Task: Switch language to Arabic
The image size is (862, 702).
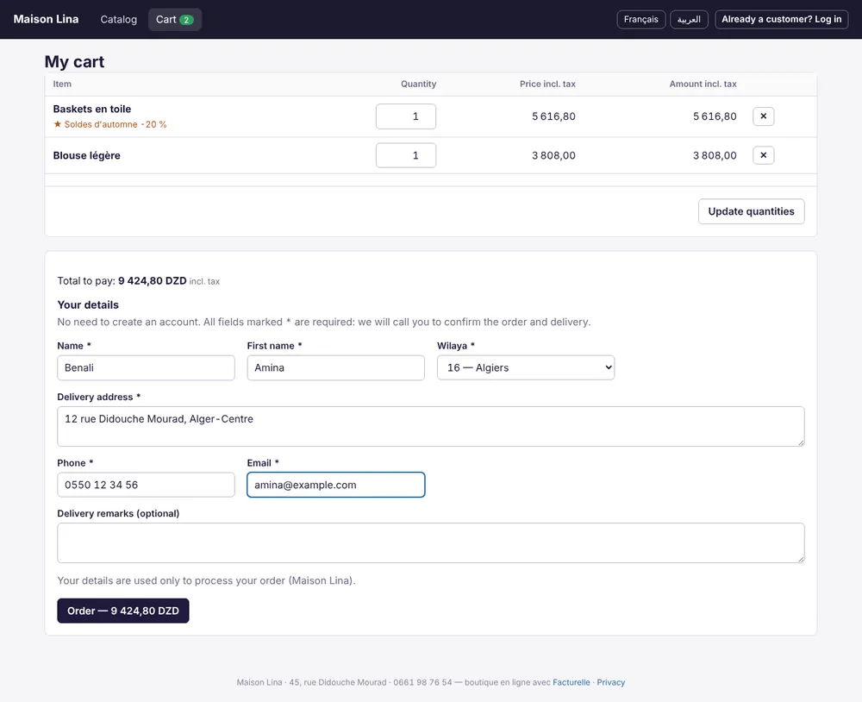Action: click(689, 19)
